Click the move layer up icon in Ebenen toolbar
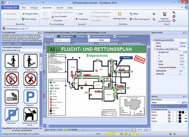This screenshot has height=137, width=189. 153,106
